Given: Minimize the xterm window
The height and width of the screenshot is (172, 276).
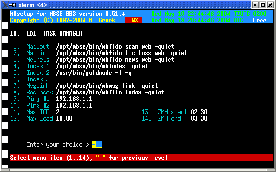Looking at the screenshot, I should (x=255, y=5).
